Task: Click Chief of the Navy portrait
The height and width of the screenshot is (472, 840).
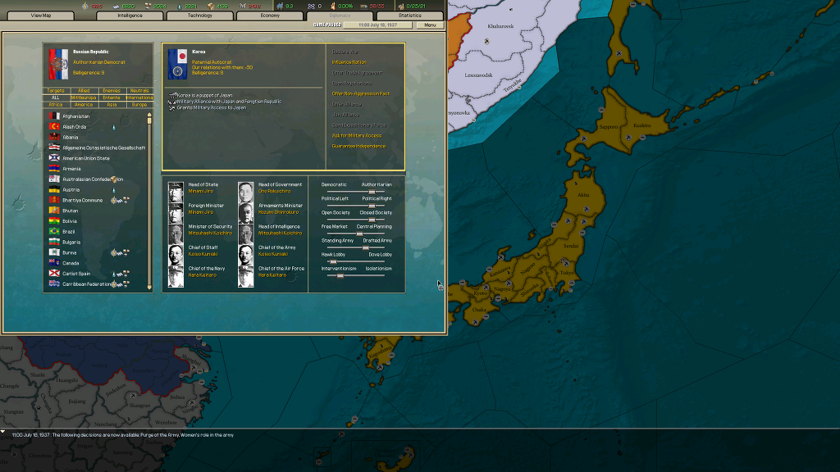Action: point(176,276)
